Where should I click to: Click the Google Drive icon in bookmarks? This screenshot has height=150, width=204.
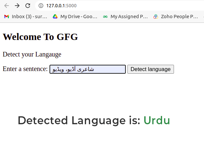[x=55, y=17]
